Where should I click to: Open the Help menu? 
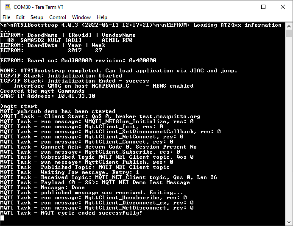click(102, 17)
